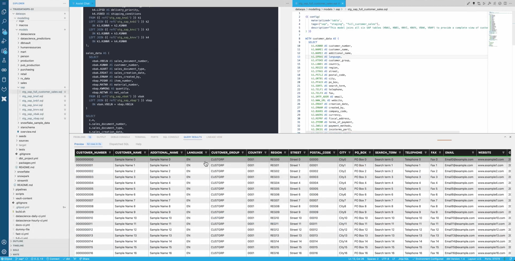Screen dimensions: 515x261
Task: Click the open changes compare icon
Action: pos(479,3)
